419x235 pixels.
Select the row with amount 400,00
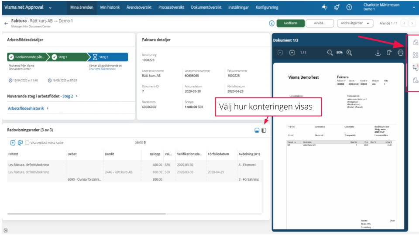pos(135,165)
